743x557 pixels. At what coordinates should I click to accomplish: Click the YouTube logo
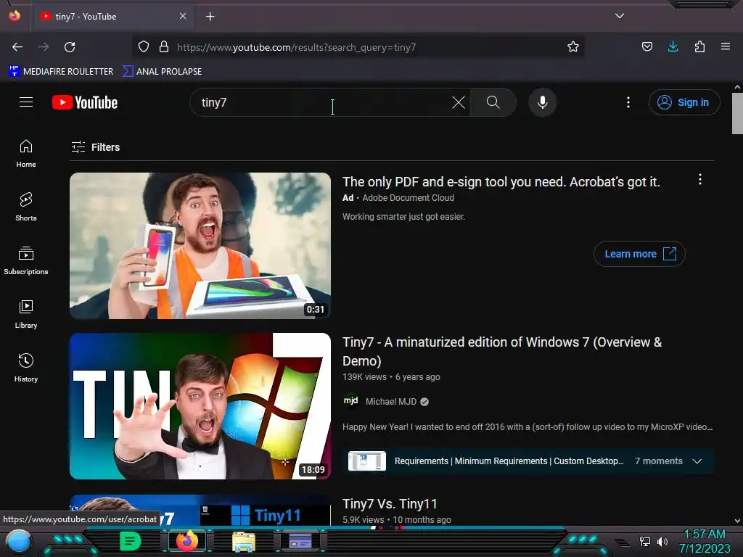point(85,102)
